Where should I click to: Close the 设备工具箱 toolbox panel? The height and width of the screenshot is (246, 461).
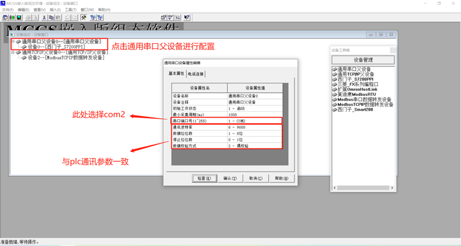(x=392, y=50)
